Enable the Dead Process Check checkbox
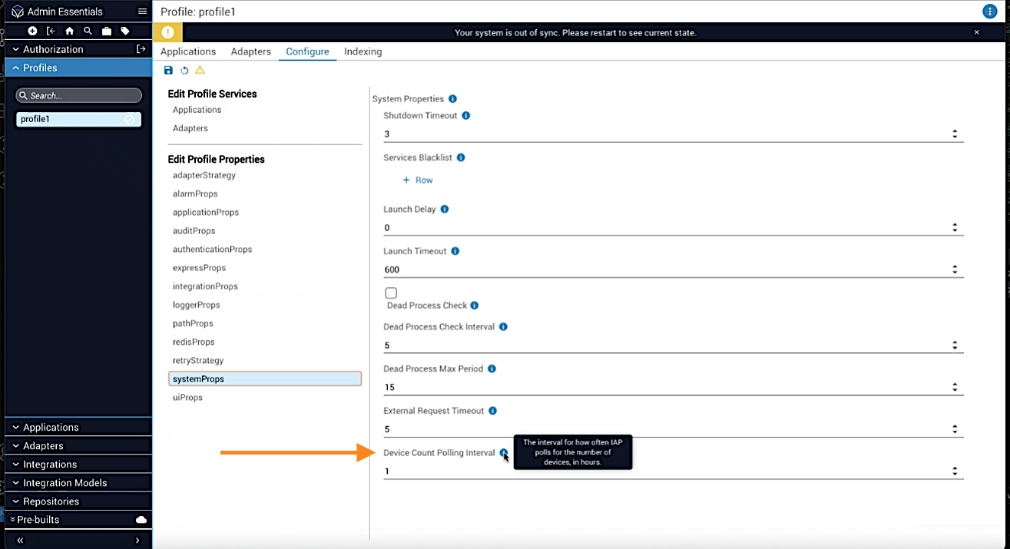This screenshot has height=549, width=1010. tap(391, 293)
